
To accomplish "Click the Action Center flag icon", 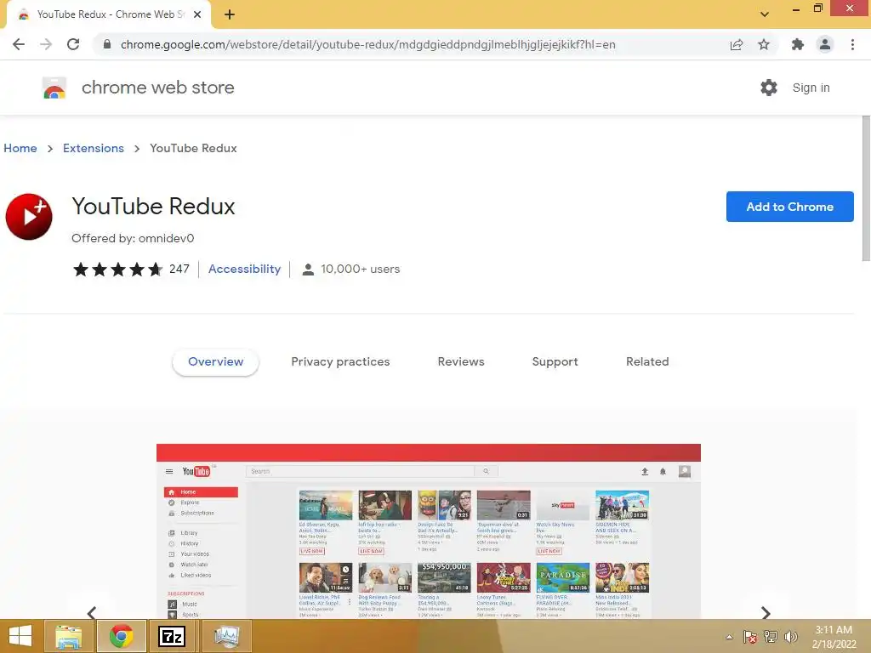I will [750, 637].
